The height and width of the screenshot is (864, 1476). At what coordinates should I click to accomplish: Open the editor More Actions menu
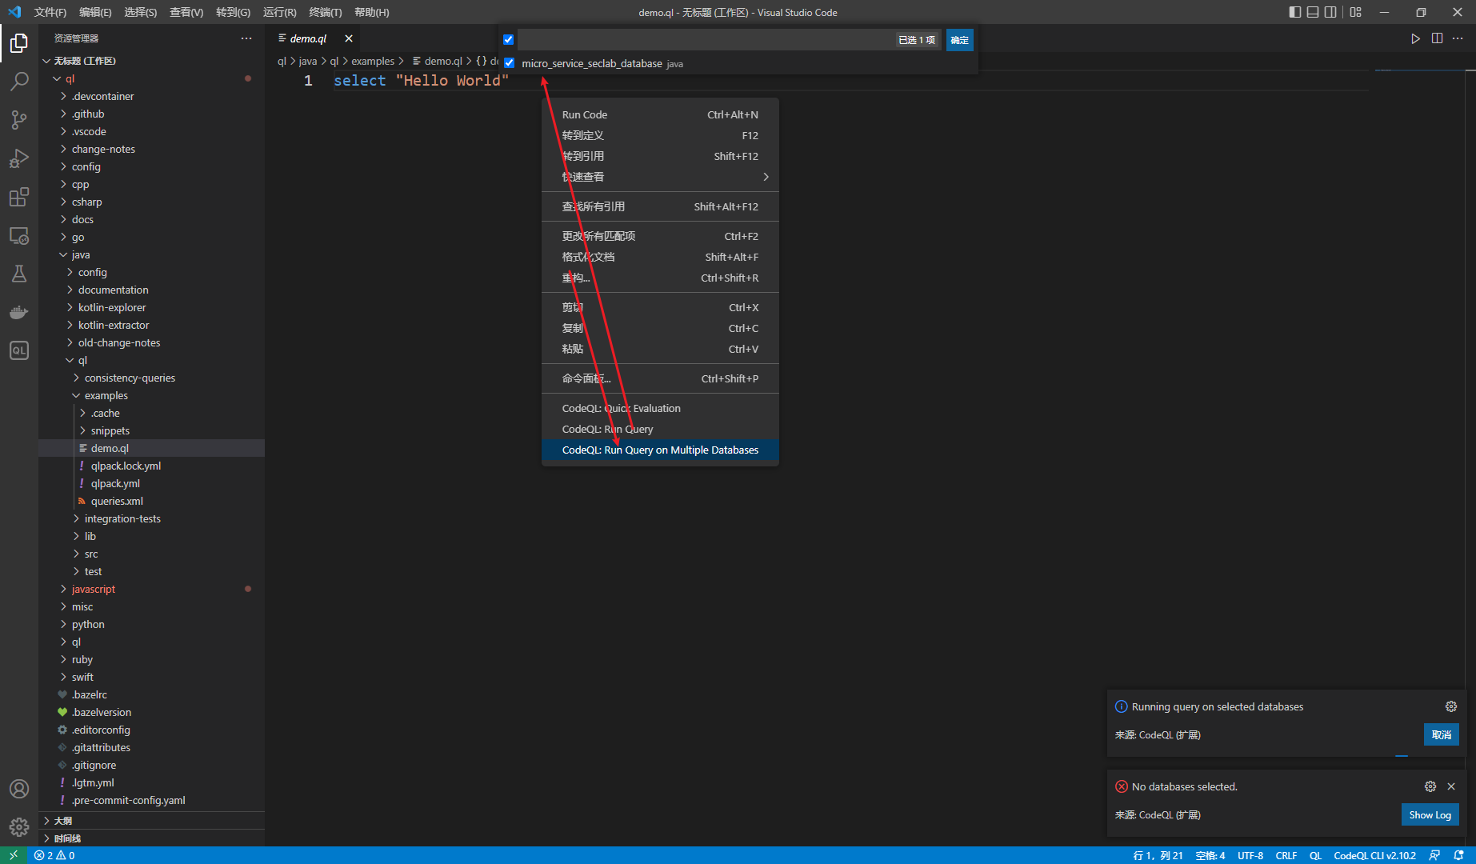coord(1458,38)
